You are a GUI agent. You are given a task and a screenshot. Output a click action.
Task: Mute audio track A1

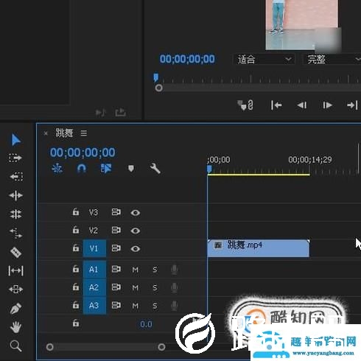[135, 270]
